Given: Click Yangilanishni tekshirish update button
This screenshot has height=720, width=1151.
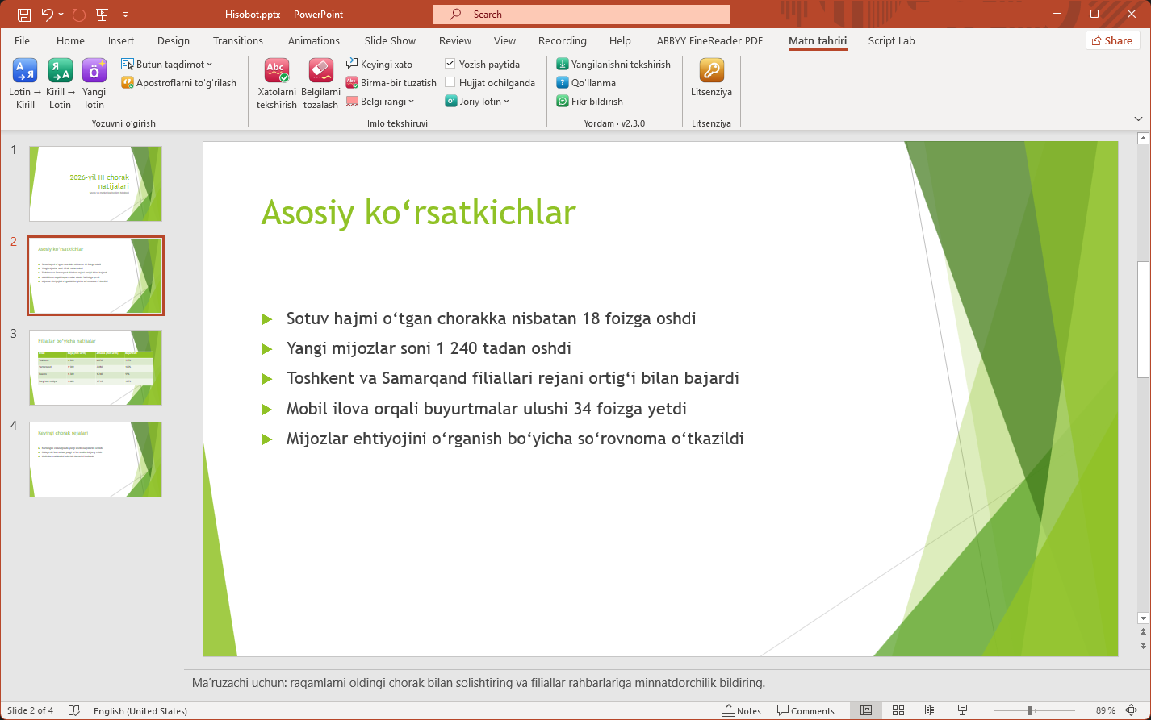Looking at the screenshot, I should 613,64.
